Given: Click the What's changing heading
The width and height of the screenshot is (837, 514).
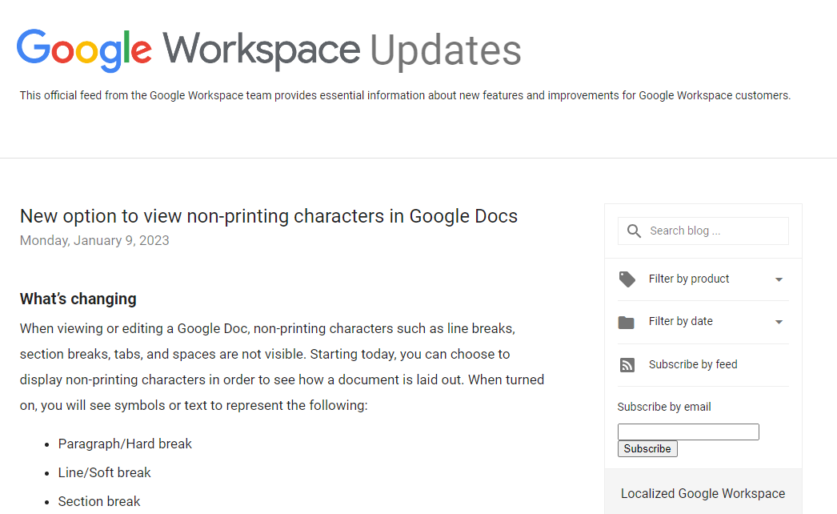Looking at the screenshot, I should pos(78,299).
